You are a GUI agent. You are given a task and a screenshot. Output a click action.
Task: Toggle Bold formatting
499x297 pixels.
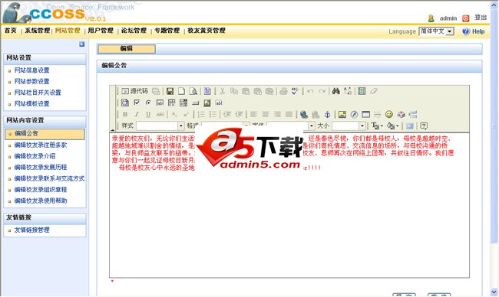(x=125, y=115)
